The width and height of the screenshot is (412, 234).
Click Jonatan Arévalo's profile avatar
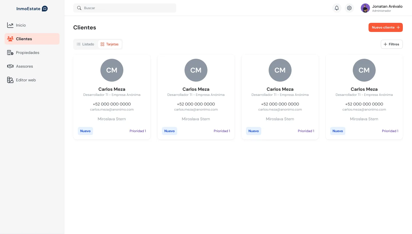[x=365, y=8]
